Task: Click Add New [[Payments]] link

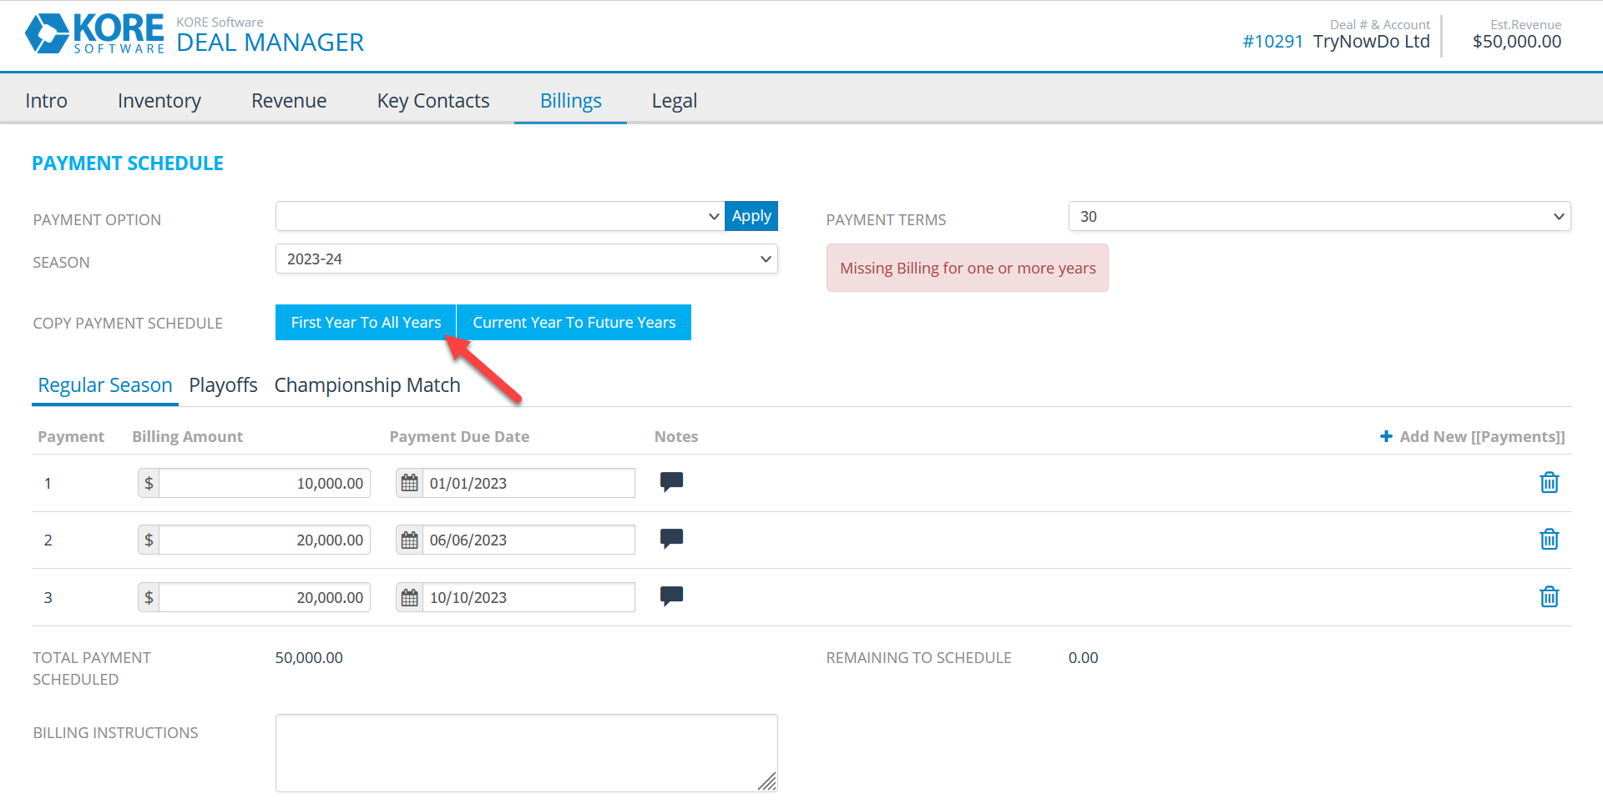Action: pyautogui.click(x=1473, y=436)
